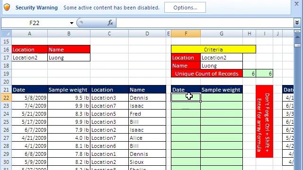Expand the formula bar with chevron
Screen dimensions: 303x170
297,23
